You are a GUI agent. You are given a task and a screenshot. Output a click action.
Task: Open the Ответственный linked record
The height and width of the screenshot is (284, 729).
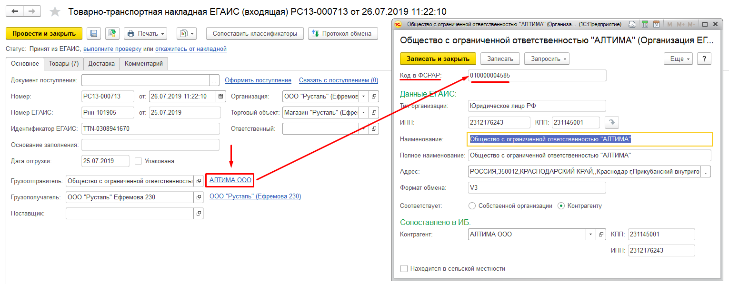(x=374, y=129)
